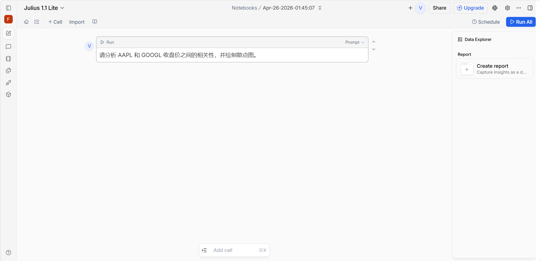Open the book documentation icon in toolbar
540x261 pixels.
point(95,22)
